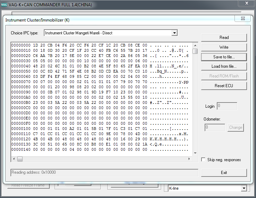Click hex row address 000000D0
Viewport: 256px width, 198px height.
(21, 113)
